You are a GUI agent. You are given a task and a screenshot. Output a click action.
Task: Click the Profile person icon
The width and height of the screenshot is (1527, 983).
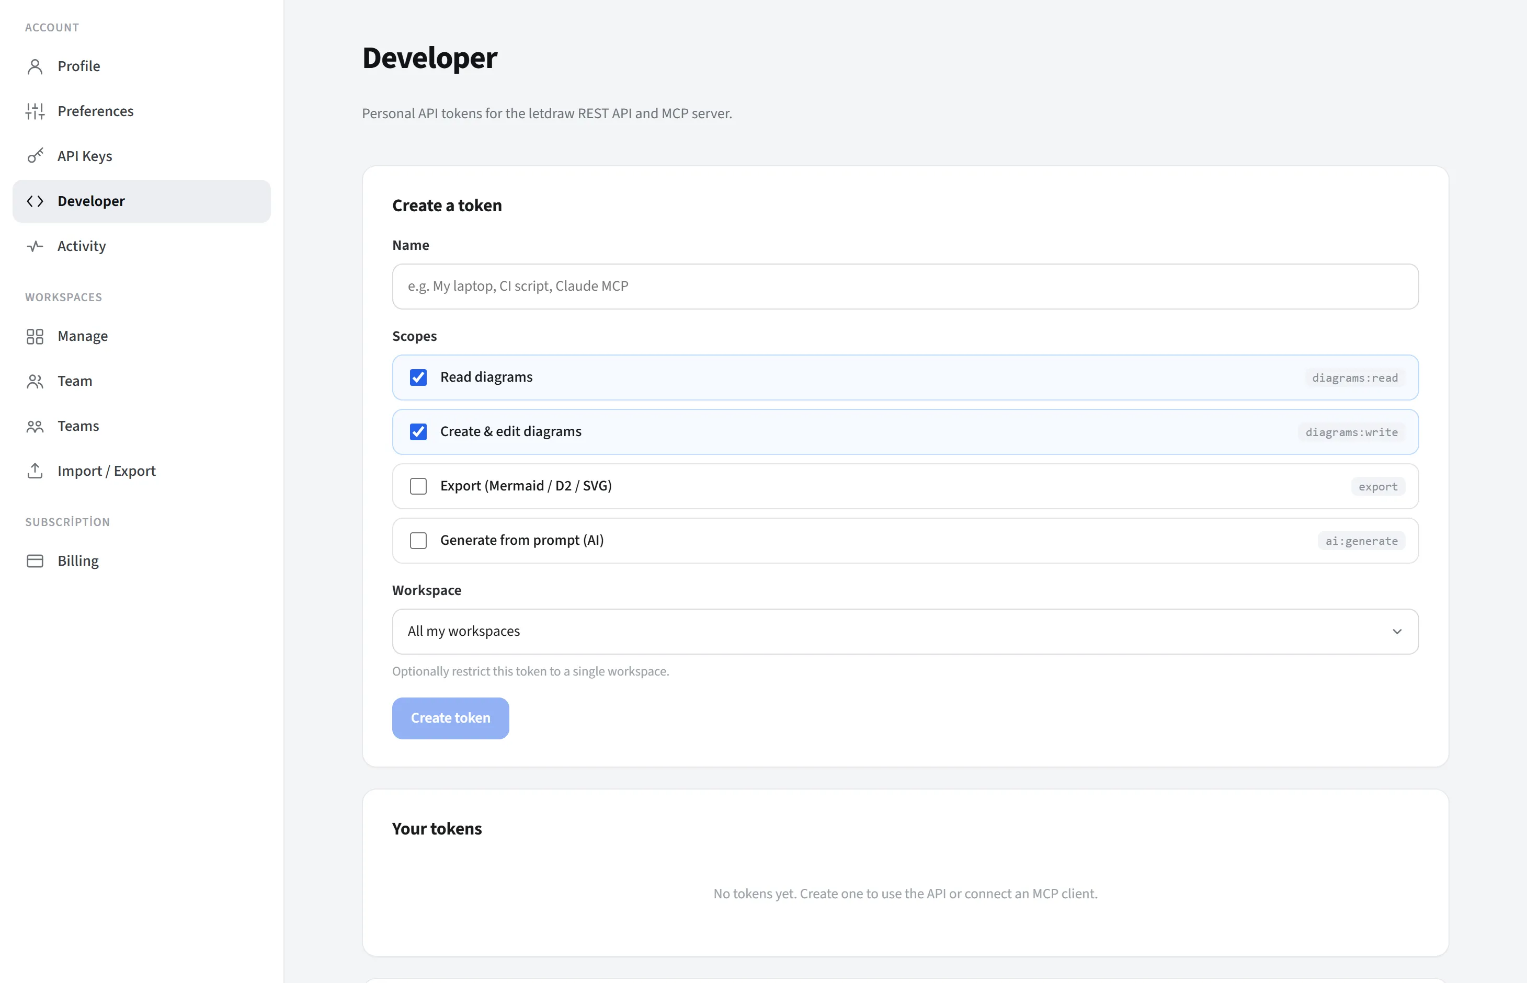pos(35,66)
